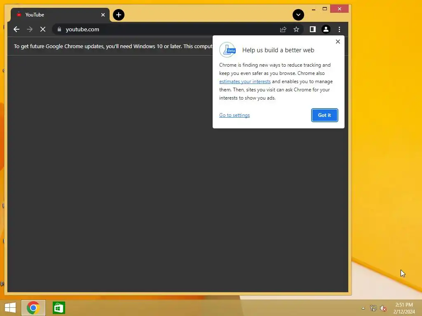Close the YouTube tab
Viewport: 422px width, 316px height.
pos(103,15)
